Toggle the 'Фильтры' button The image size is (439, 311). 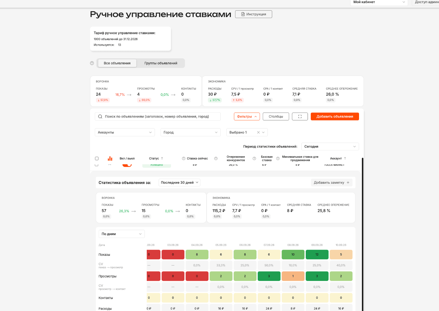[x=247, y=117]
